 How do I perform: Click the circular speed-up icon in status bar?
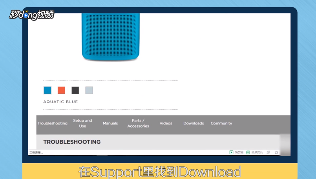[268, 152]
